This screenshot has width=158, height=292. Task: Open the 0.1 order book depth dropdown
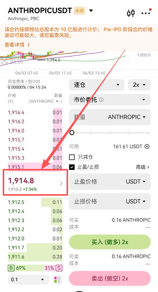click(x=28, y=280)
